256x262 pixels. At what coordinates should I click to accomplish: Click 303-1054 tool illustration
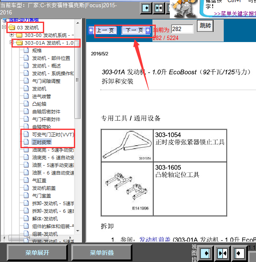point(127,145)
